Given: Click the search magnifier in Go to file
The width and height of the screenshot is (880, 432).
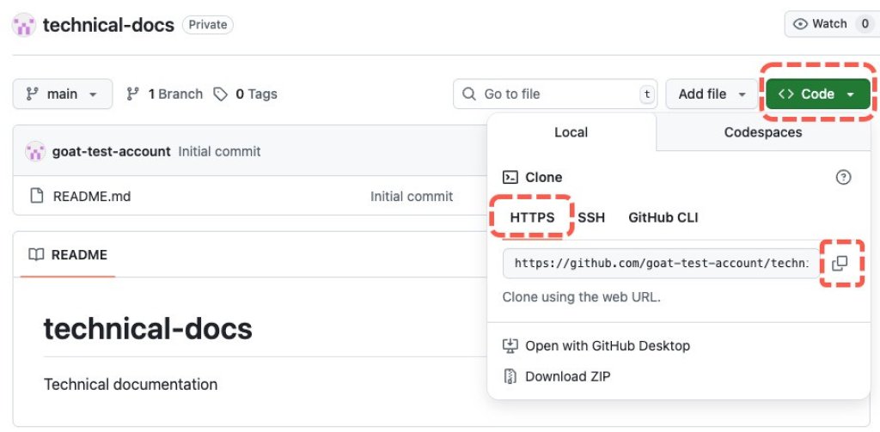Looking at the screenshot, I should [x=468, y=94].
